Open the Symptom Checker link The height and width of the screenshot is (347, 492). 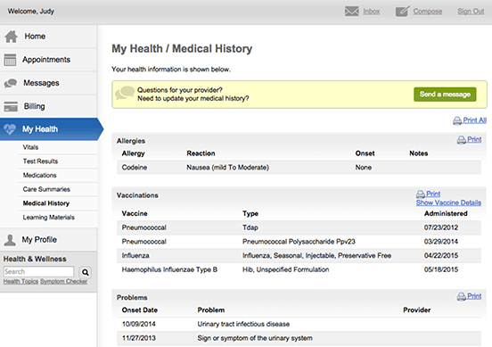(x=63, y=281)
